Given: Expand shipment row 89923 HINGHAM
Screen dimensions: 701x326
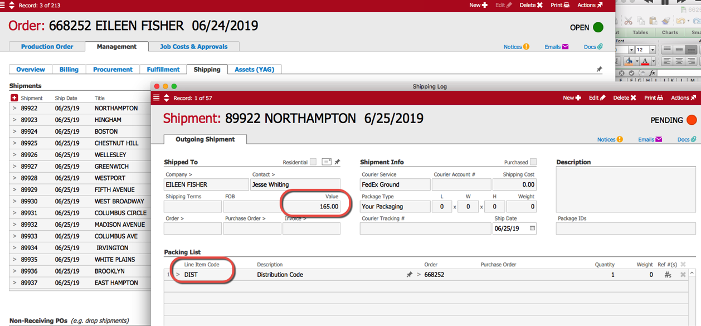Looking at the screenshot, I should point(14,120).
